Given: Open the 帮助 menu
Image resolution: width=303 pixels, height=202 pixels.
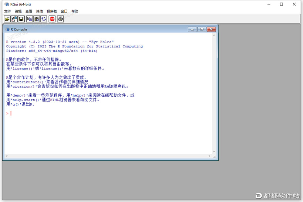Looking at the screenshot, I should coord(75,11).
